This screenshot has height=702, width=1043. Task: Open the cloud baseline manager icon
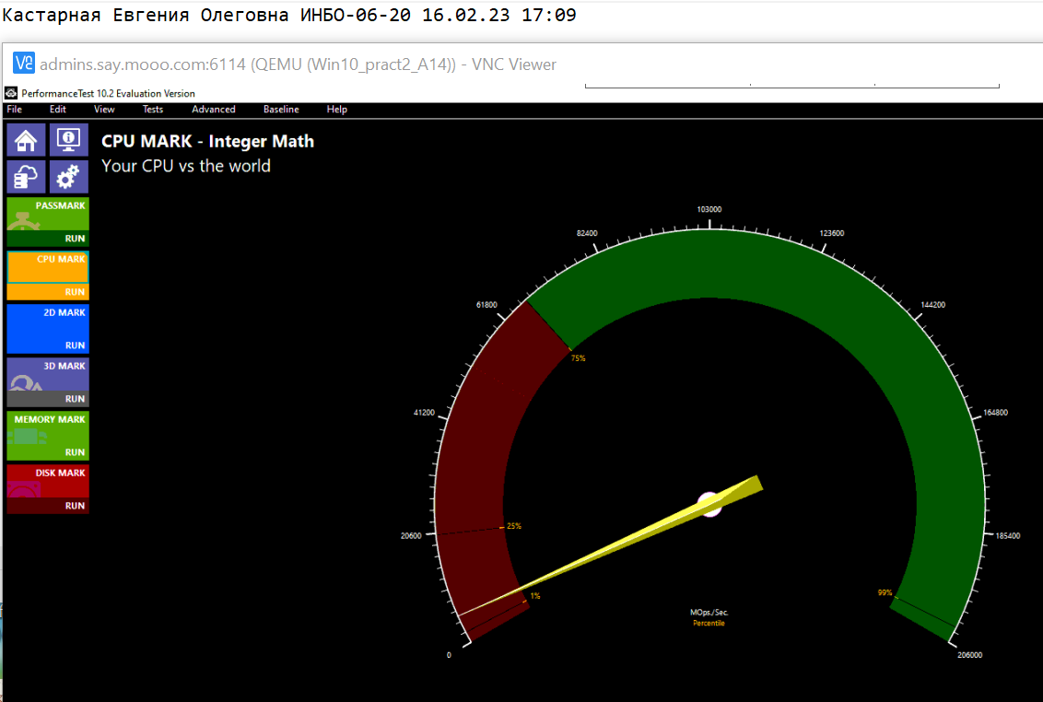click(x=26, y=177)
